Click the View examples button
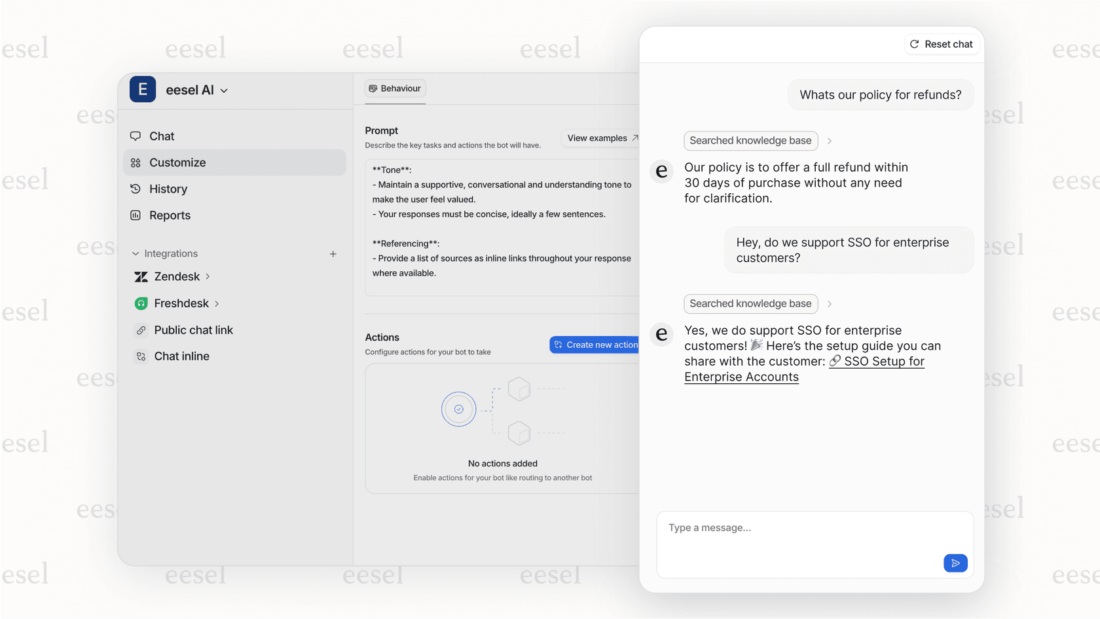Image resolution: width=1100 pixels, height=619 pixels. 601,138
